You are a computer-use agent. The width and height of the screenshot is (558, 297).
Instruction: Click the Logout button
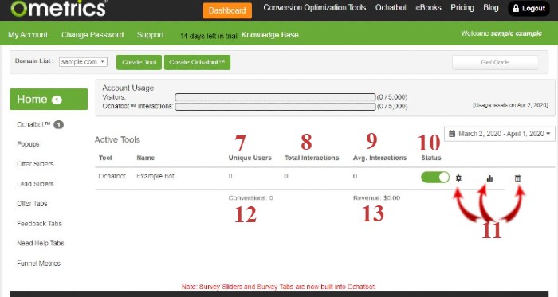point(529,8)
